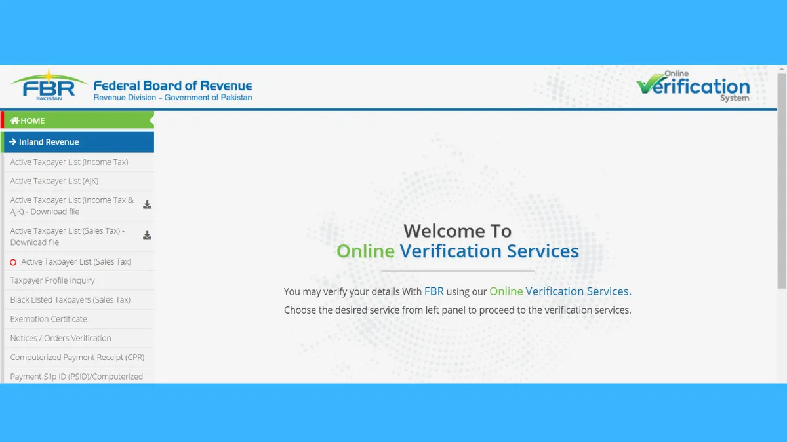Screen dimensions: 787x442
Task: Choose Computerized Payment Receipt (CPR)
Action: click(x=77, y=357)
